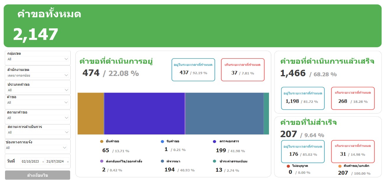Click the orange ยื่นคำขo legend dot
Screen dimensions: 386x180
(x=102, y=142)
